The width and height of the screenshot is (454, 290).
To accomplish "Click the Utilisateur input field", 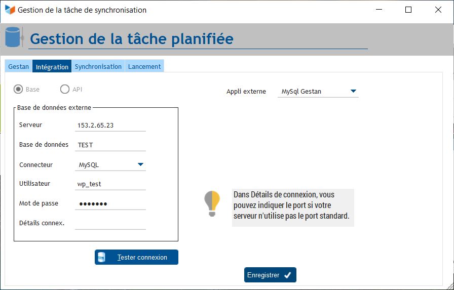I will pyautogui.click(x=110, y=184).
